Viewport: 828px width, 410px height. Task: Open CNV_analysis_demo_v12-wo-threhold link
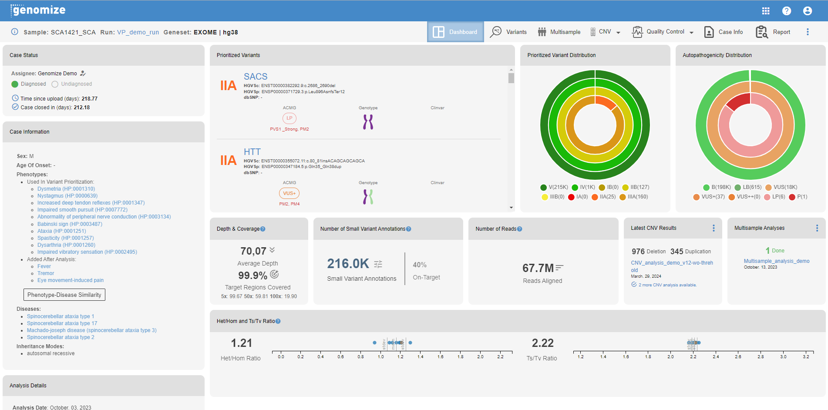[x=672, y=266]
